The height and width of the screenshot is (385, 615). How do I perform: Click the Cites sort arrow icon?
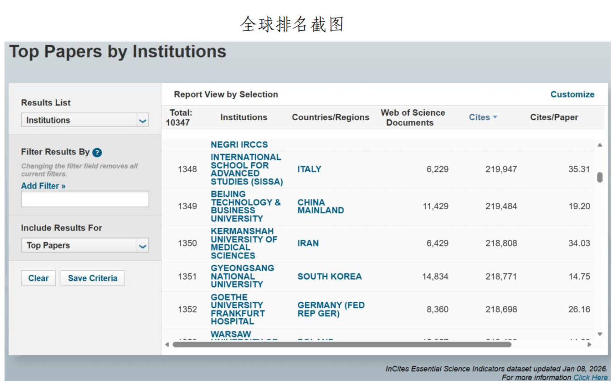[495, 117]
